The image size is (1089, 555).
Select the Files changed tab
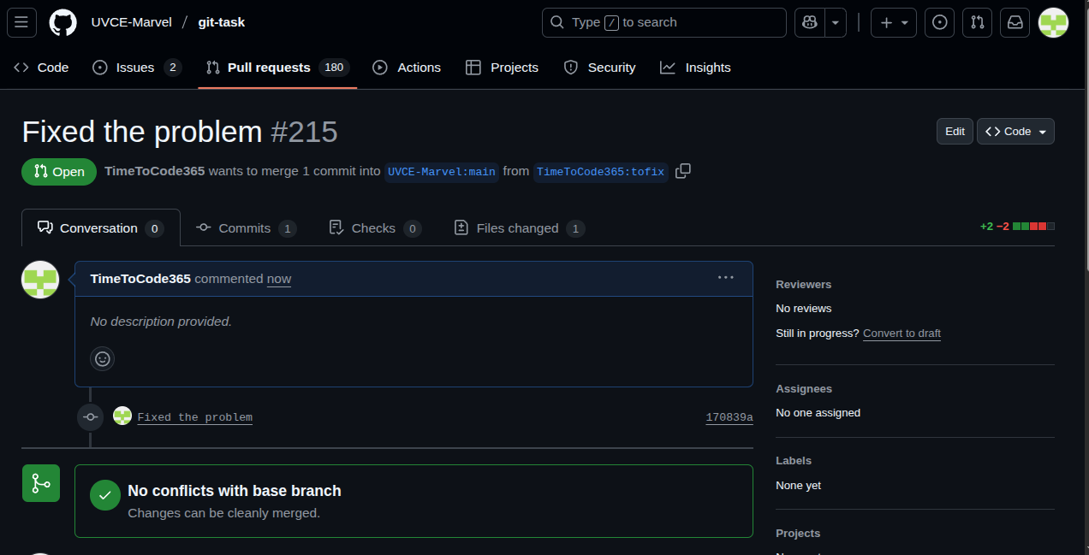point(519,227)
